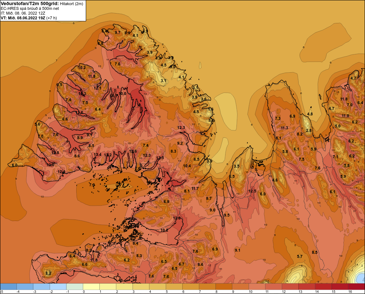Click the temperature value "8.7"
This screenshot has width=365, height=294.
pos(209,198)
